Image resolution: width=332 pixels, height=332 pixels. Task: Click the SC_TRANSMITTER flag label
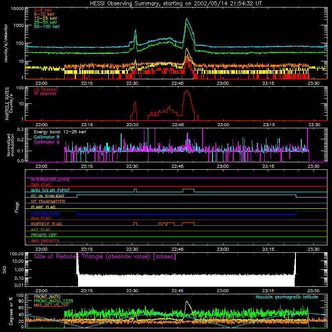(48, 202)
